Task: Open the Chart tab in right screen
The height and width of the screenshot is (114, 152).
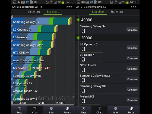Action: pos(99,110)
